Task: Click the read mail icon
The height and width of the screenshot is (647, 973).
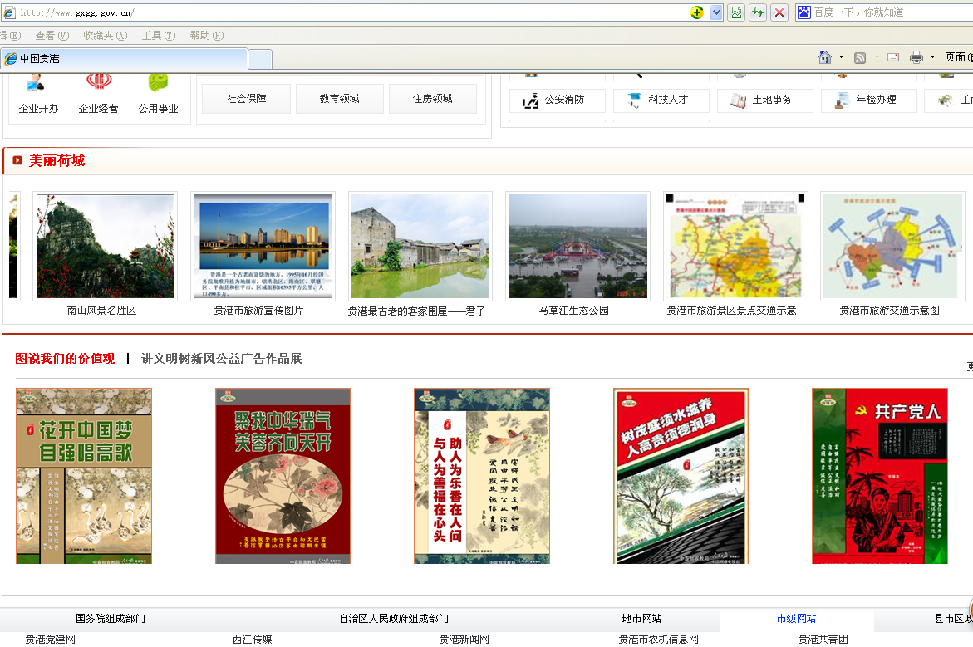Action: pos(893,57)
